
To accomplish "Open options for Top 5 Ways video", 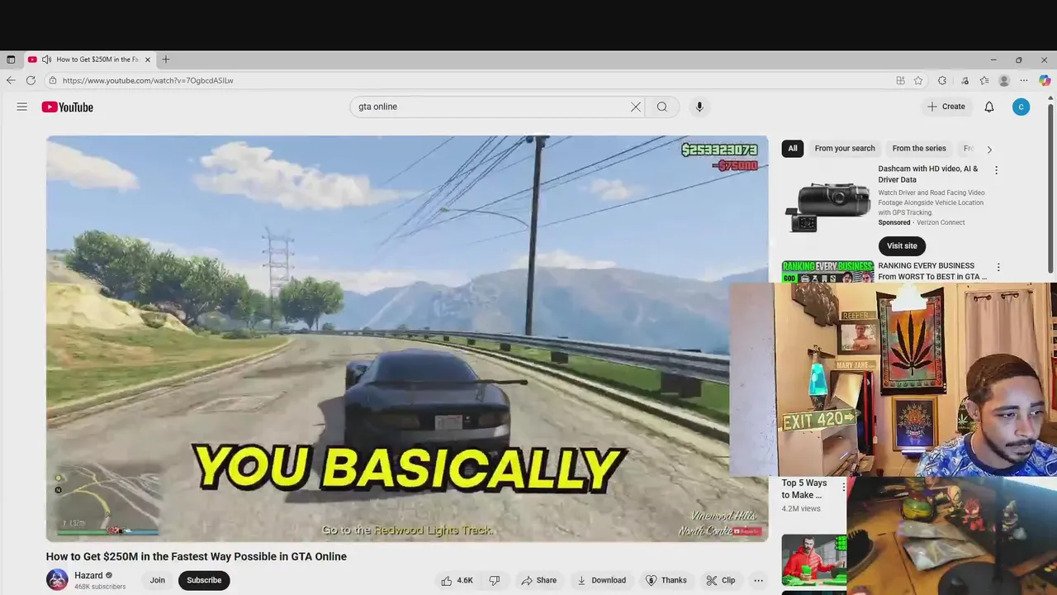I will point(843,487).
